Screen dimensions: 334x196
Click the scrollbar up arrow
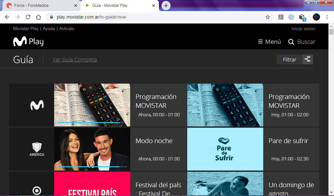pyautogui.click(x=331, y=26)
